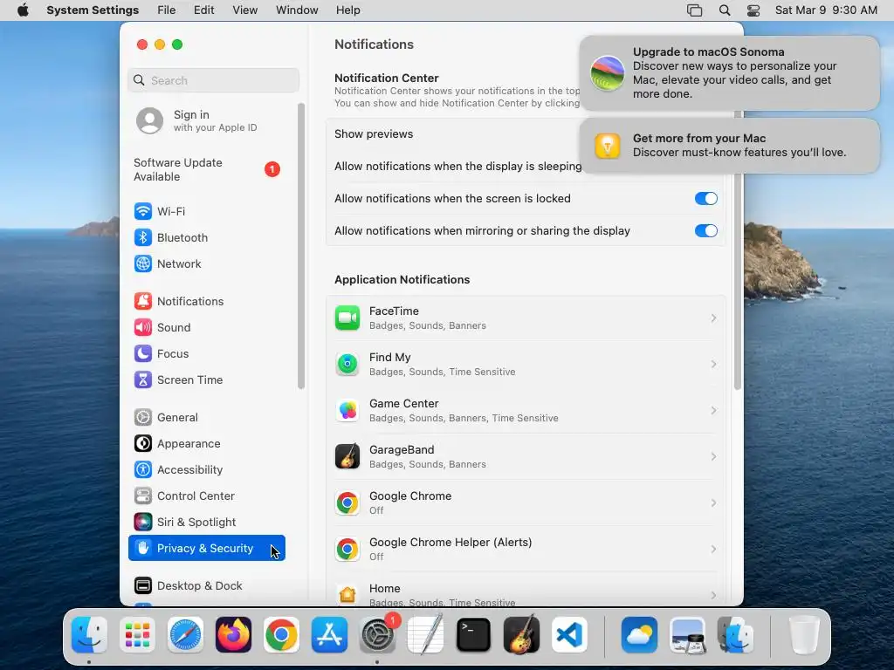This screenshot has width=894, height=670.
Task: Expand Google Chrome notification settings
Action: coord(526,502)
